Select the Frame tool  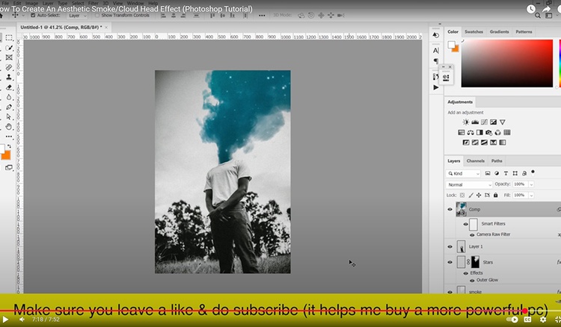pyautogui.click(x=9, y=57)
